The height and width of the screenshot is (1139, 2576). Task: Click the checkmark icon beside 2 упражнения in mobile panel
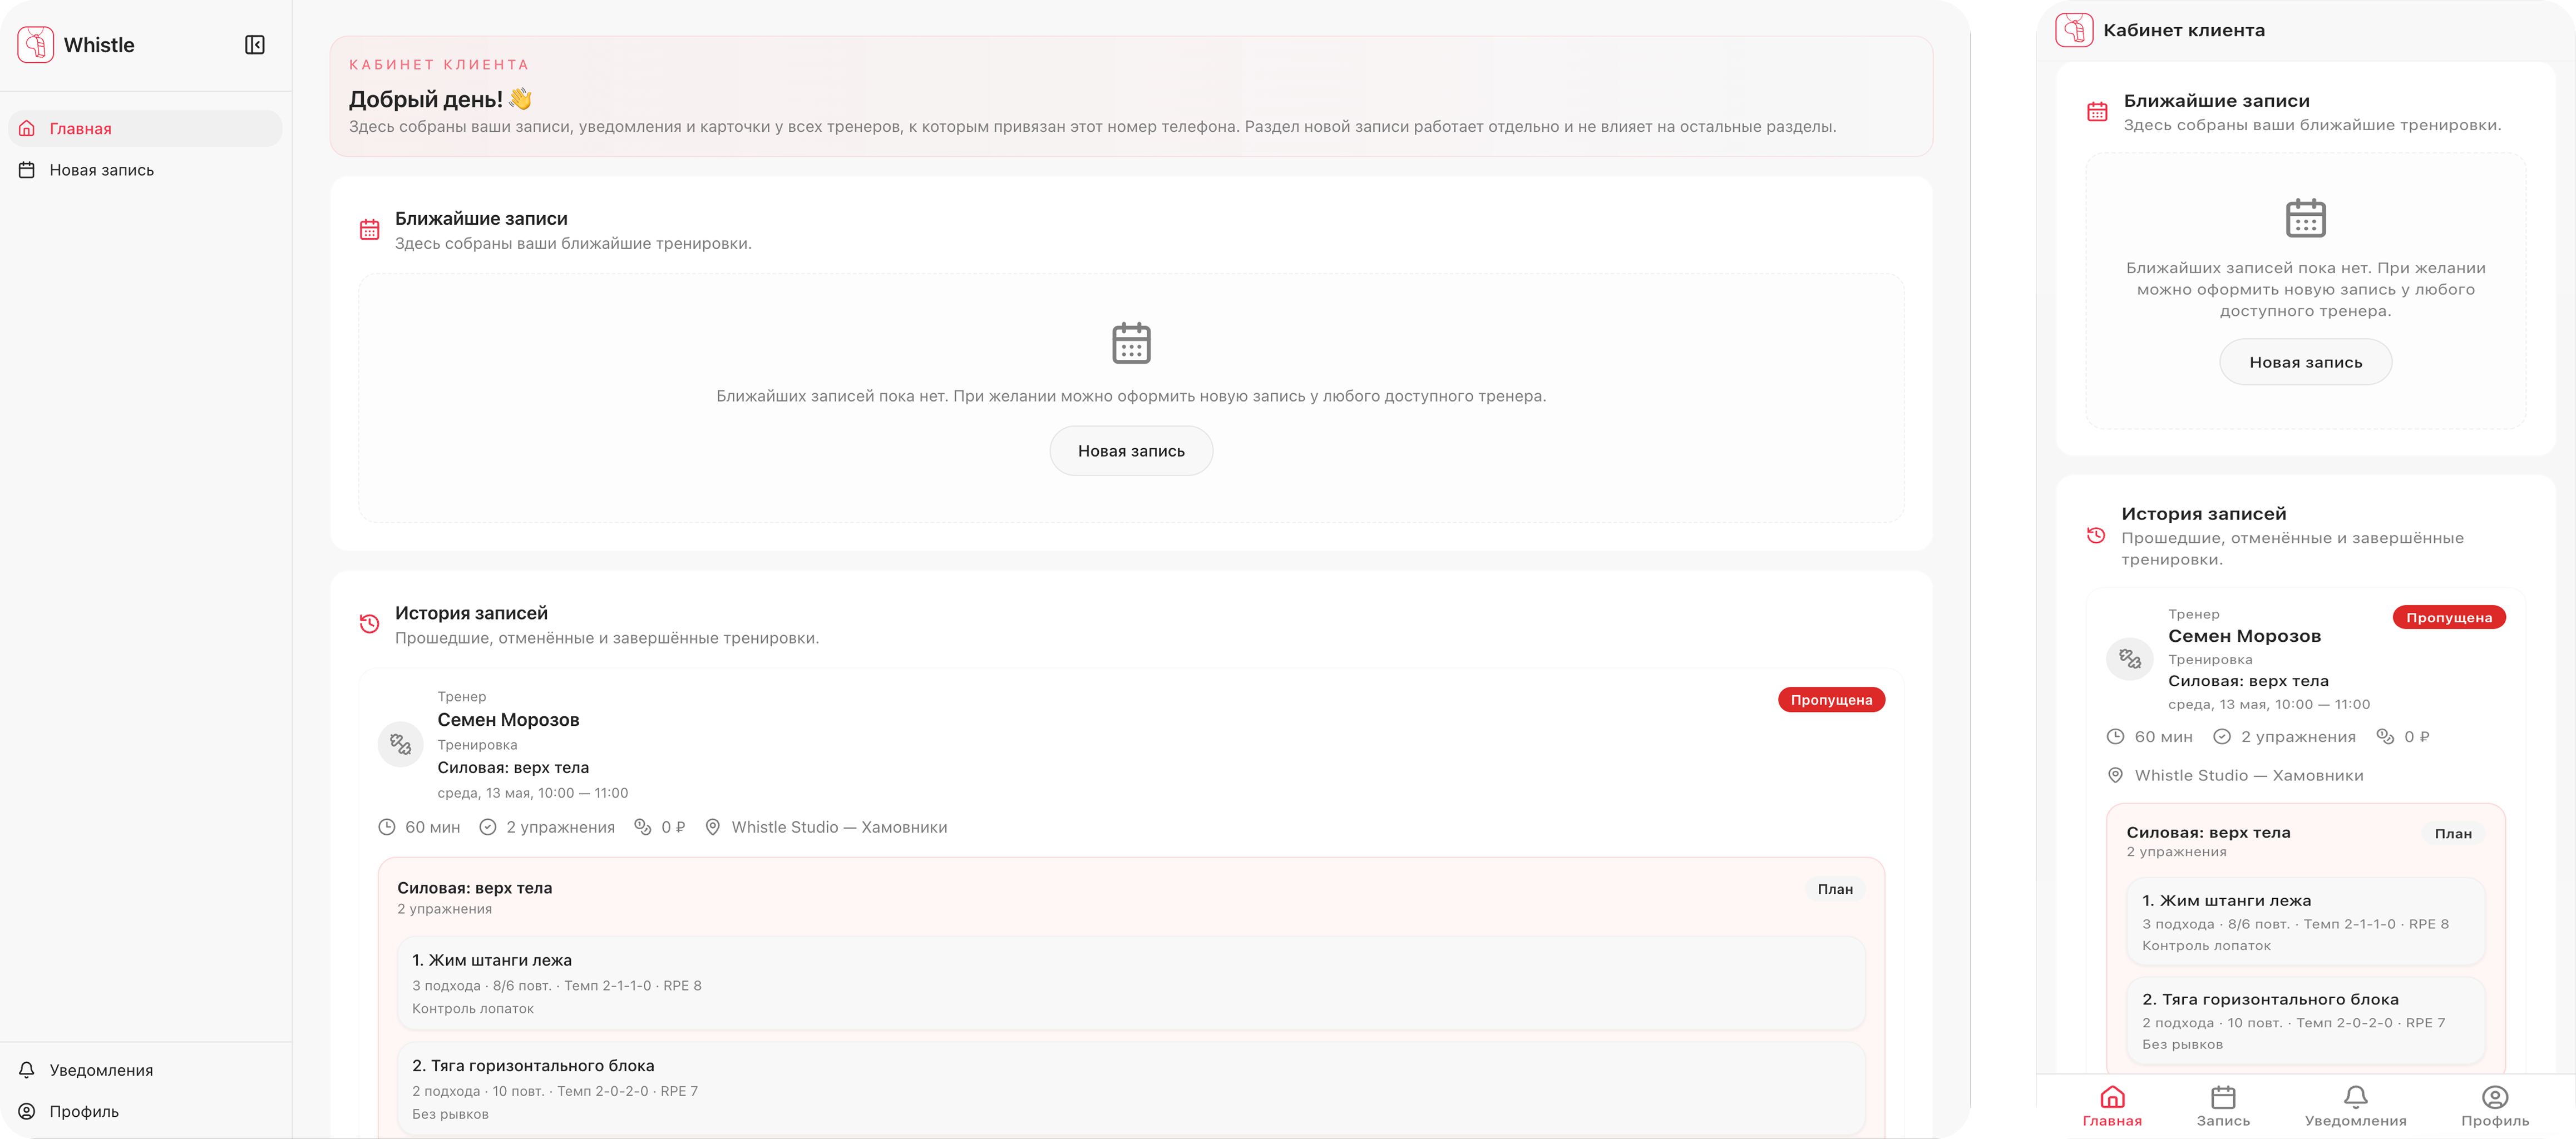point(2222,737)
